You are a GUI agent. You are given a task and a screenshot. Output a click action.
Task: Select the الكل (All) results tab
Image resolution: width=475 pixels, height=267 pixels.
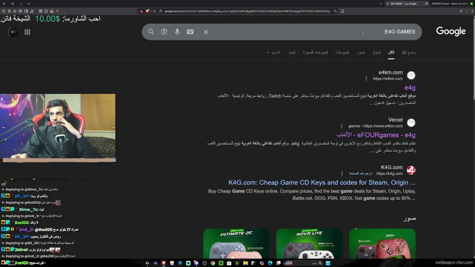391,52
